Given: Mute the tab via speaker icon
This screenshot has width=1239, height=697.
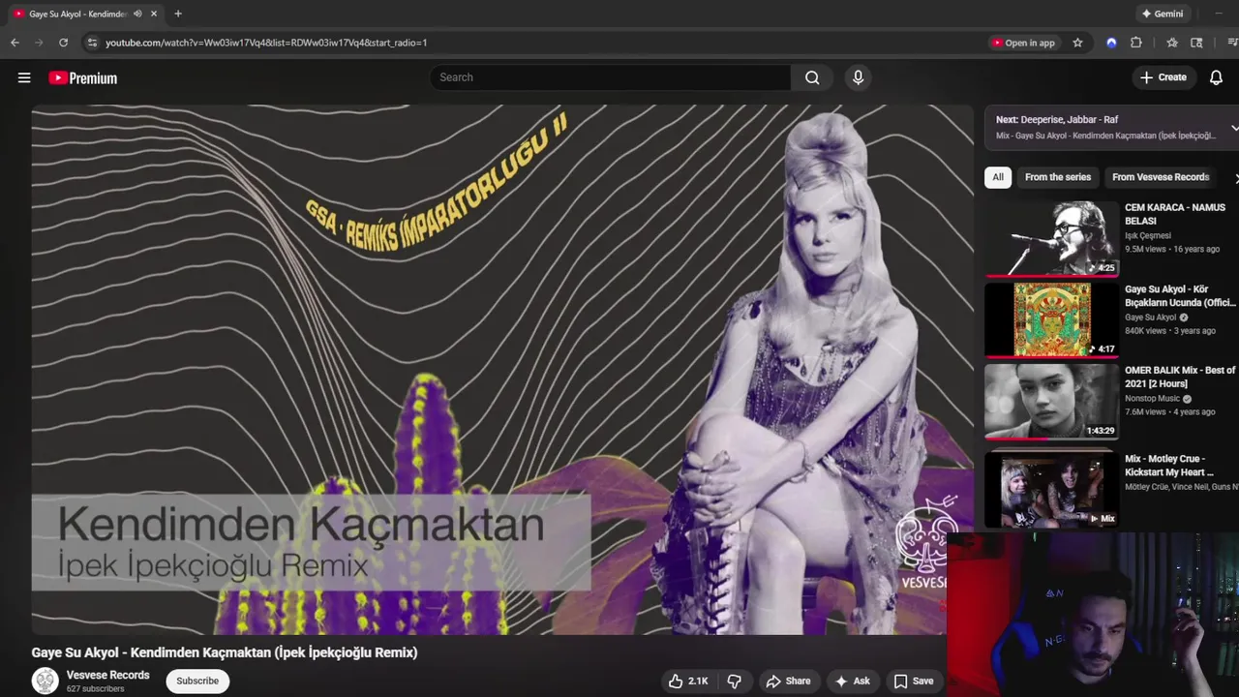Looking at the screenshot, I should point(137,14).
